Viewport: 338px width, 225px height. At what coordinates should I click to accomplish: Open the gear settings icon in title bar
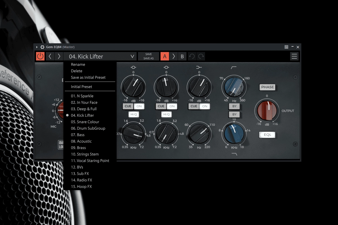pos(42,47)
